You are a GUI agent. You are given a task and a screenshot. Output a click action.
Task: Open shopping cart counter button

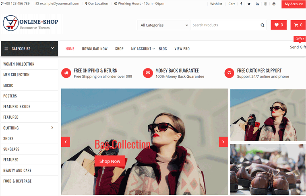coord(298,25)
